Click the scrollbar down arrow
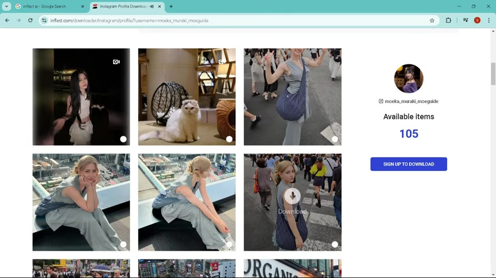This screenshot has width=496, height=278. 493,275
